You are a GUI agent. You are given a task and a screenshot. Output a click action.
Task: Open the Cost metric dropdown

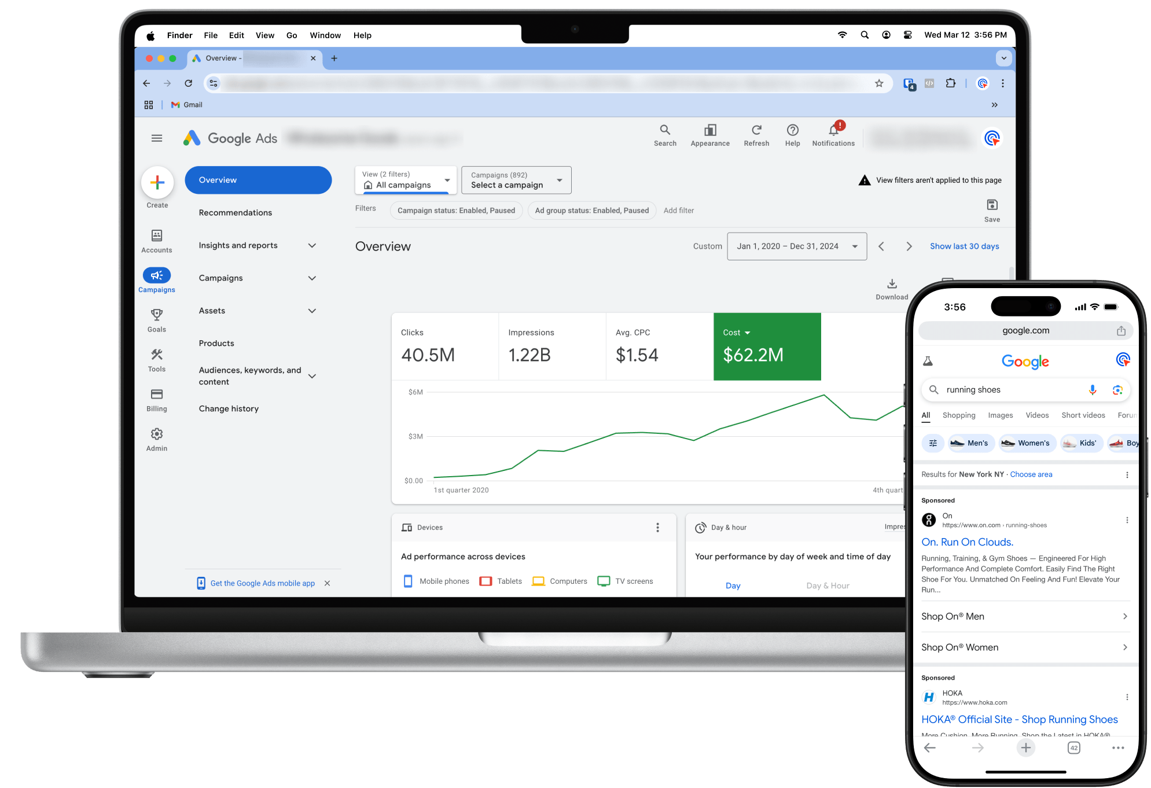737,333
